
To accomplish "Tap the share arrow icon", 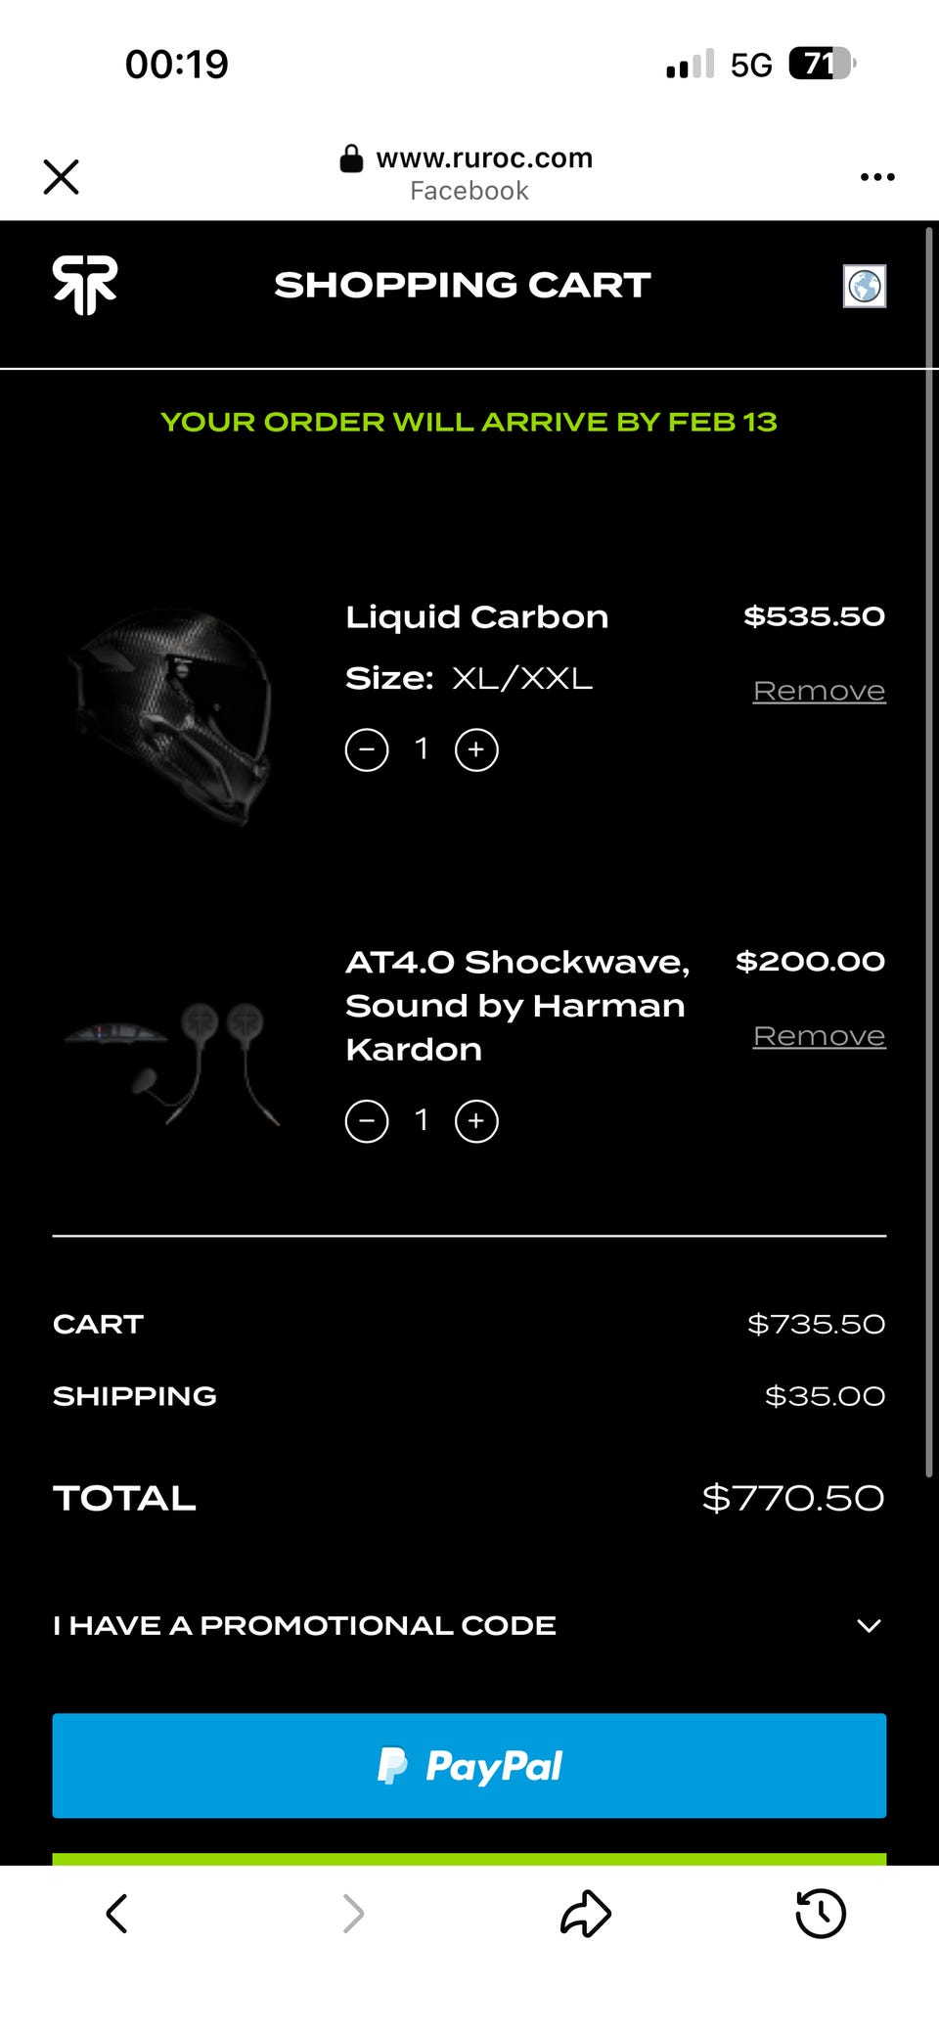I will click(x=585, y=1914).
